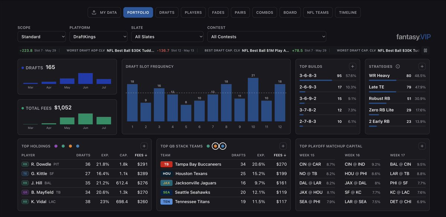The width and height of the screenshot is (446, 217).
Task: Click Top QB Stack Teams plus icon
Action: [283, 146]
